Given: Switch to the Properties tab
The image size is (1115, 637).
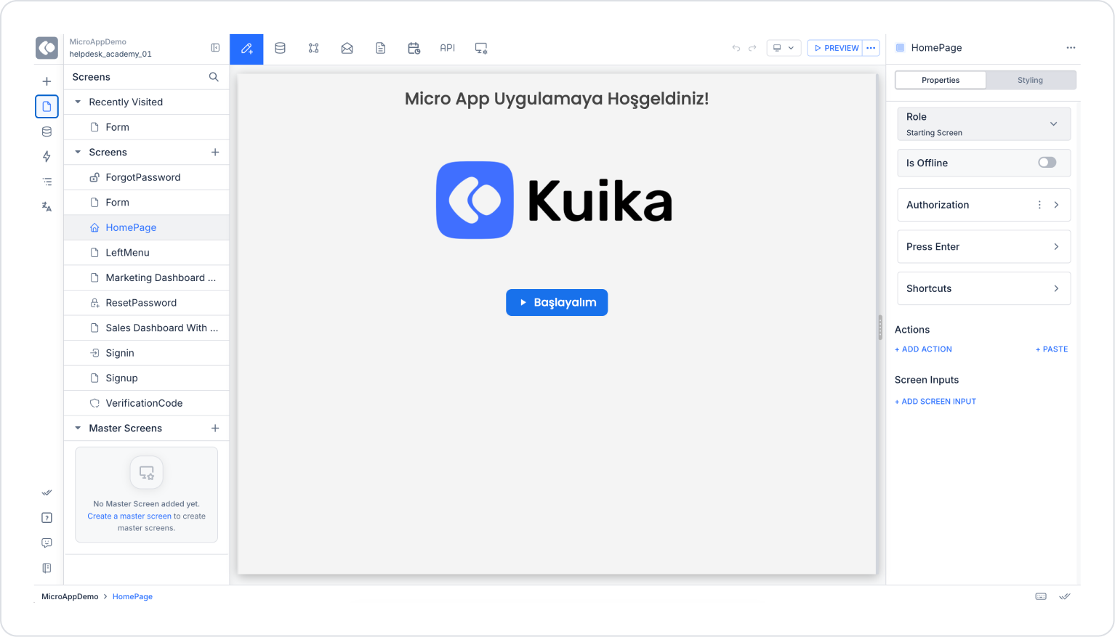Looking at the screenshot, I should 941,80.
